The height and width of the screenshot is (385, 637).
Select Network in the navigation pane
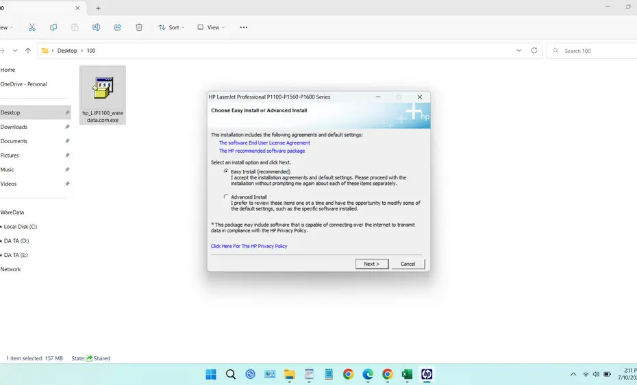tap(10, 269)
